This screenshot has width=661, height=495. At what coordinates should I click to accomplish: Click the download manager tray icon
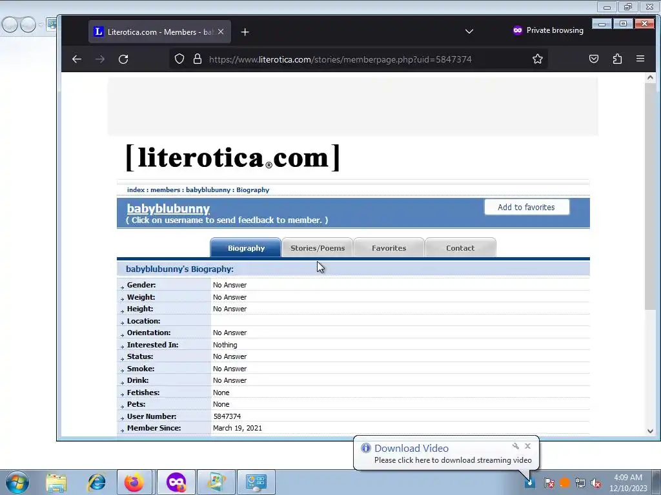530,483
